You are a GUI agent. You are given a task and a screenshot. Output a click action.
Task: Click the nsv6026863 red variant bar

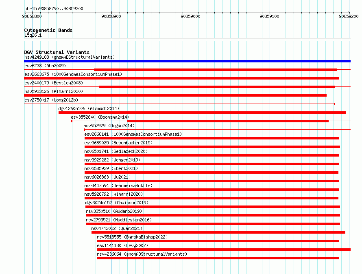tap(212, 181)
